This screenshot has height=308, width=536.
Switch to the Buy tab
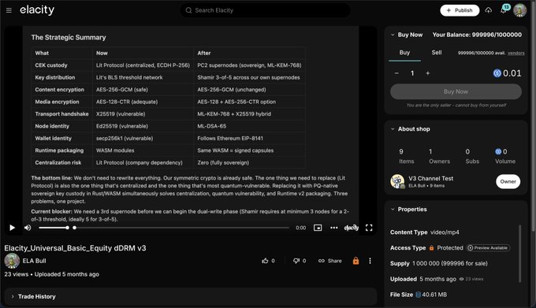[x=404, y=53]
